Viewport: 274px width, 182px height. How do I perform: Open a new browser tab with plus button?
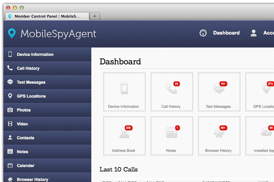click(x=94, y=16)
